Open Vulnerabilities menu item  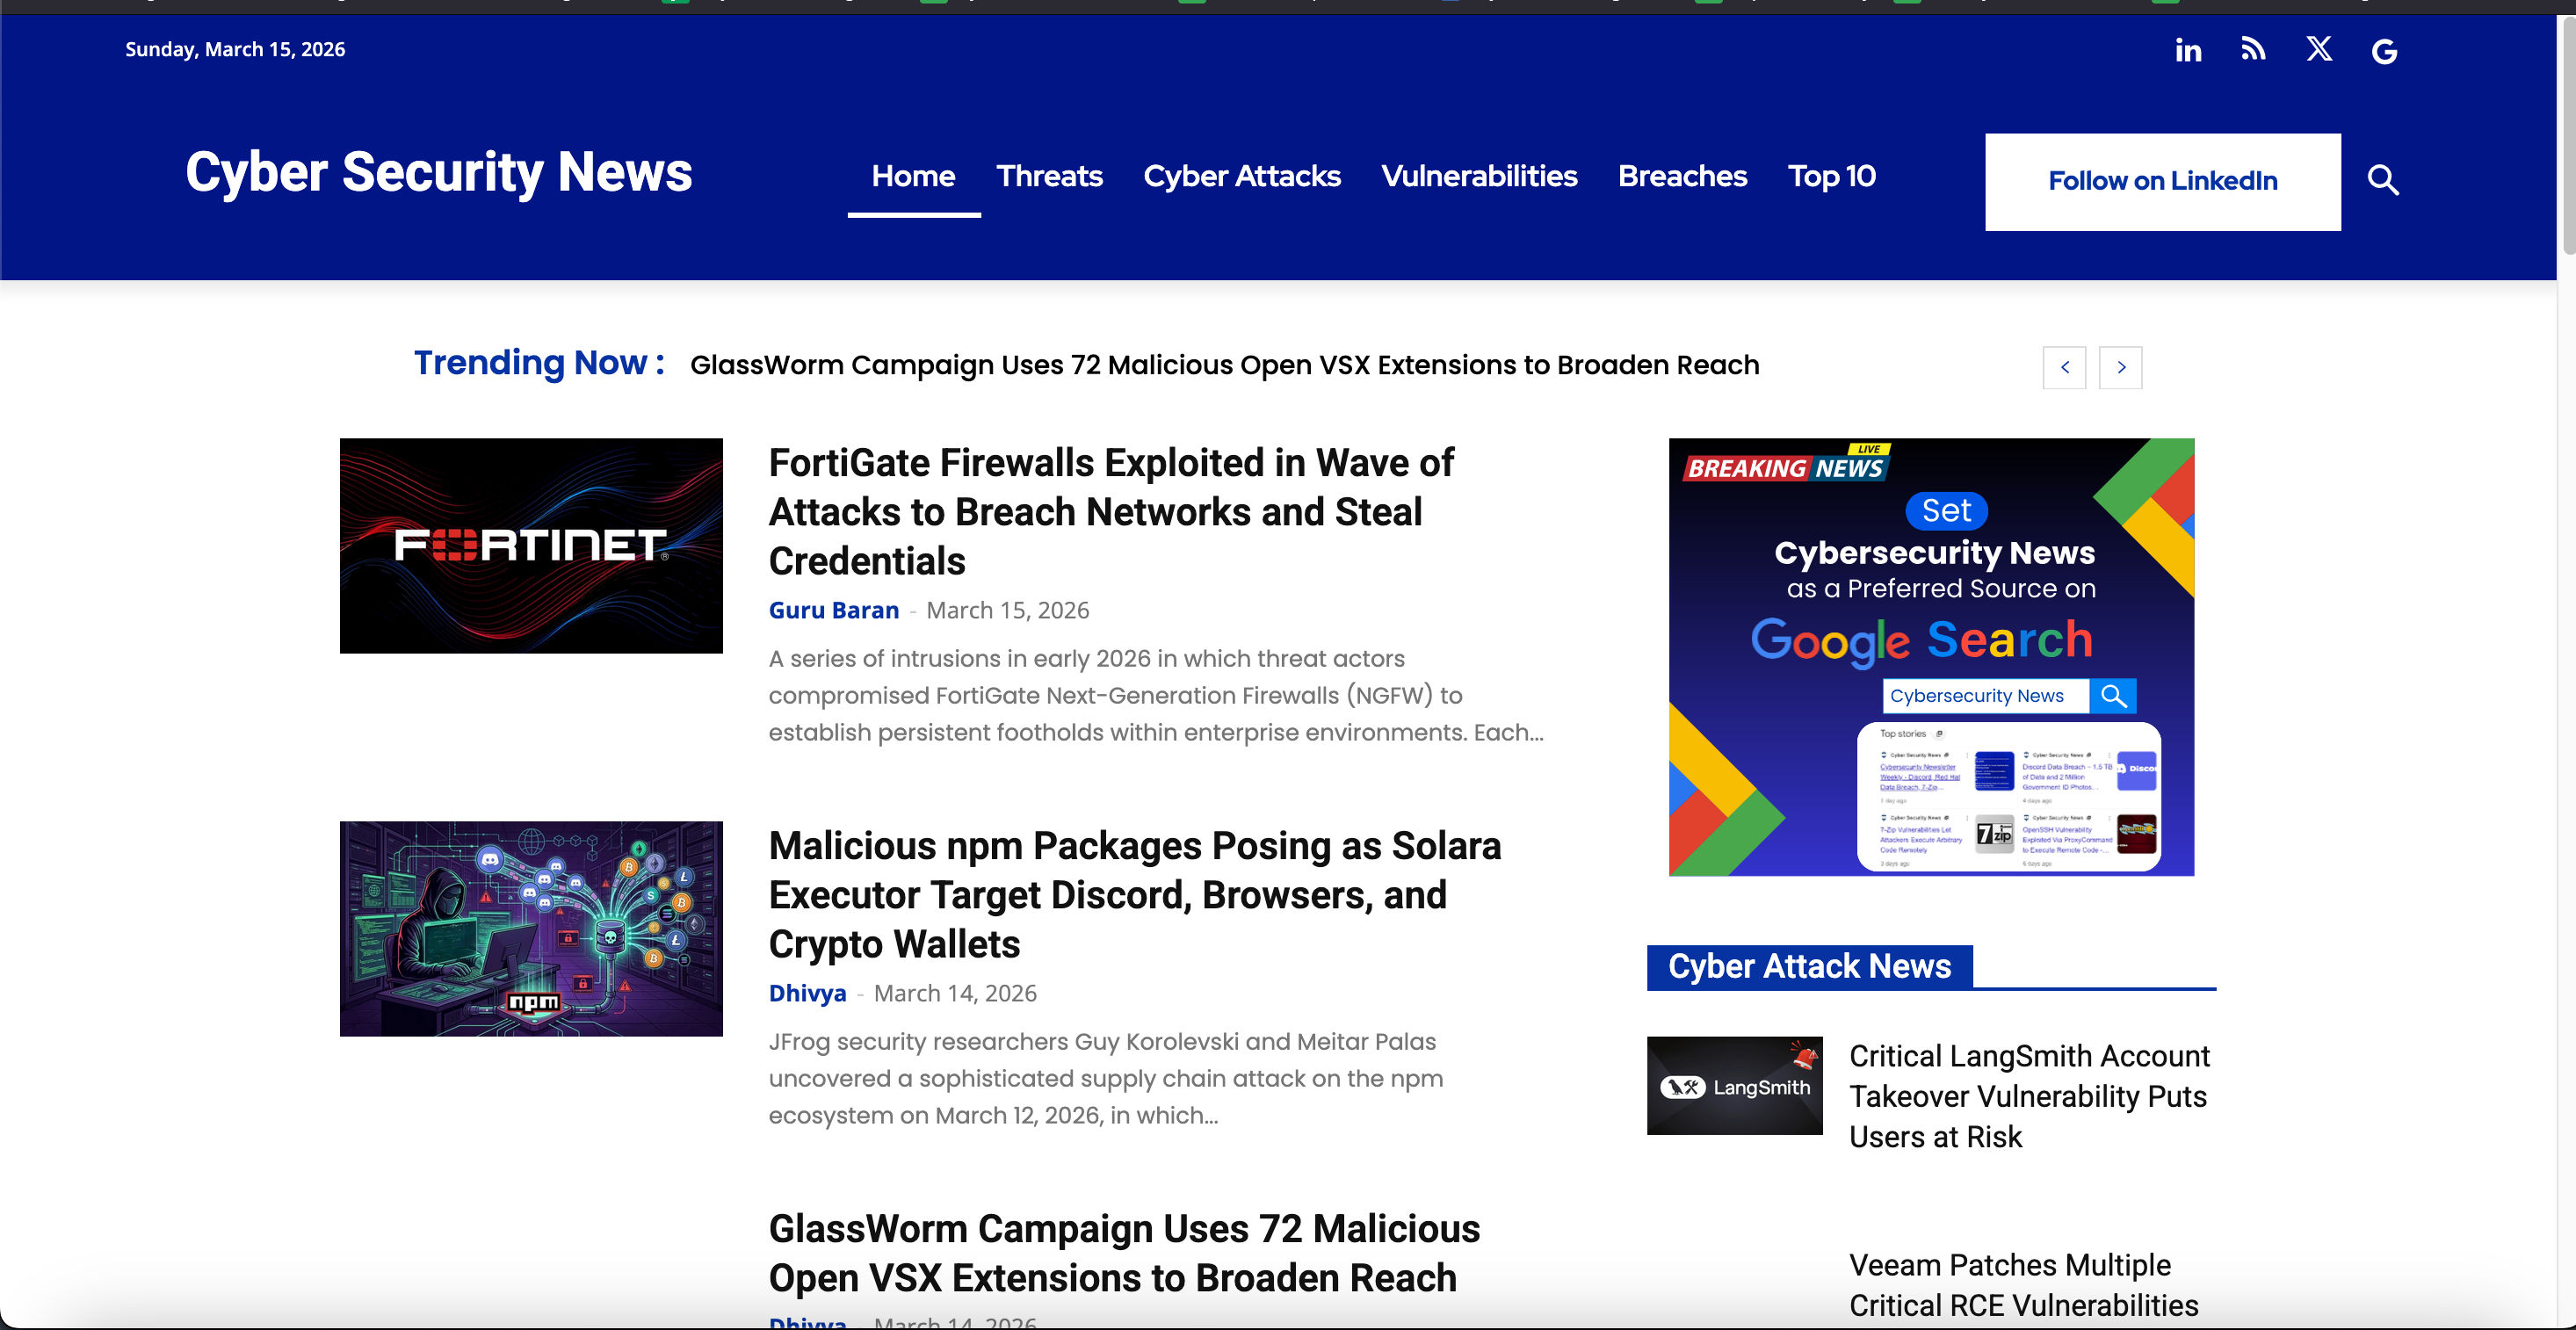point(1479,177)
